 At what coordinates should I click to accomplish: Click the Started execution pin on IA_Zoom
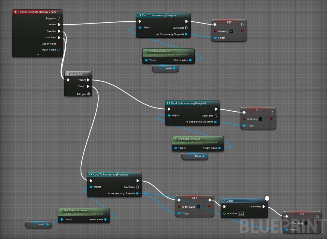click(x=59, y=25)
